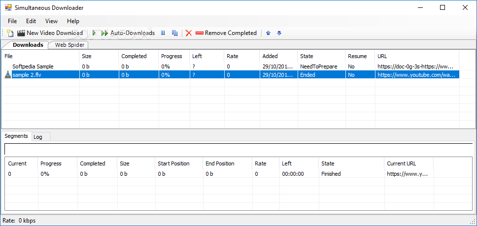Close the Simultaneous Downloader window
The width and height of the screenshot is (477, 226).
coord(465,7)
